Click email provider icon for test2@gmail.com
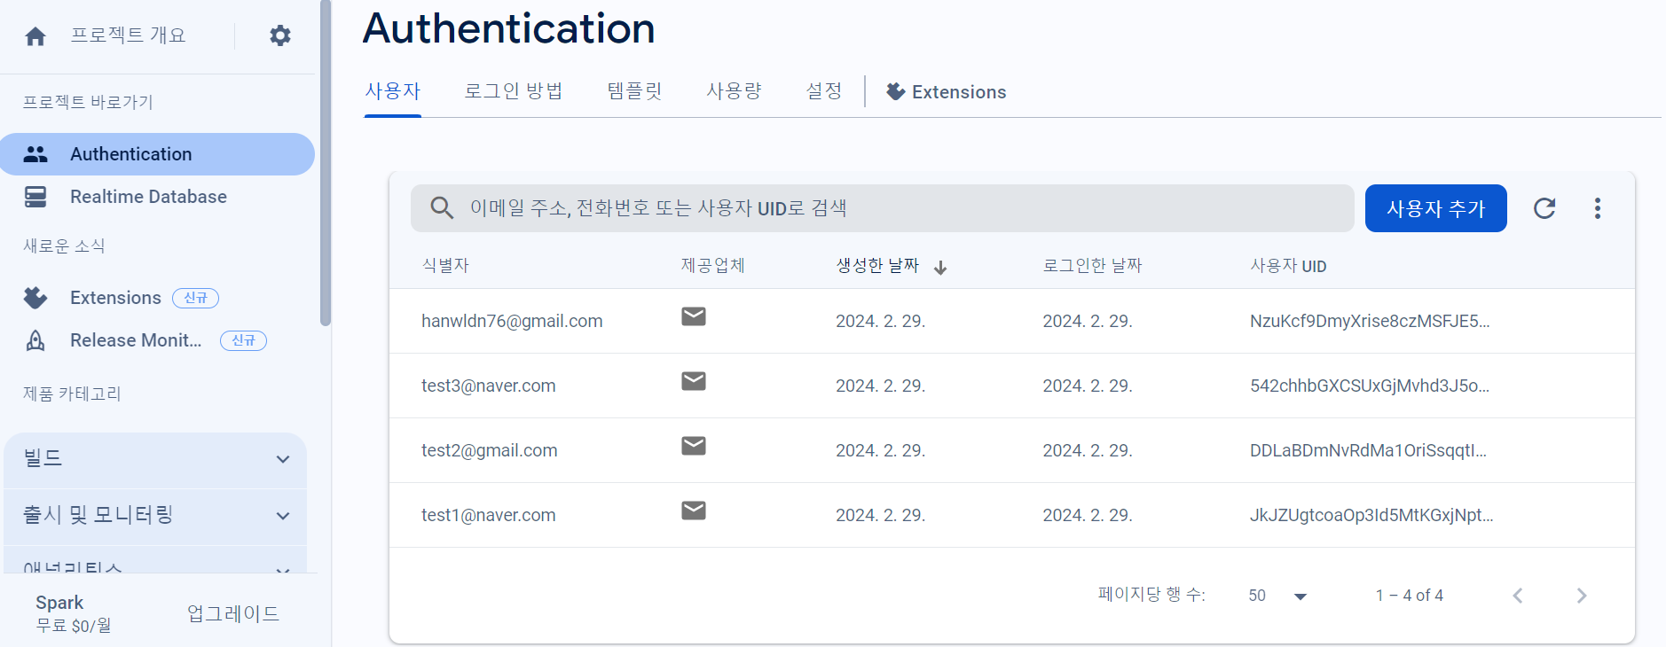Screen dimensions: 1666x647 click(694, 446)
